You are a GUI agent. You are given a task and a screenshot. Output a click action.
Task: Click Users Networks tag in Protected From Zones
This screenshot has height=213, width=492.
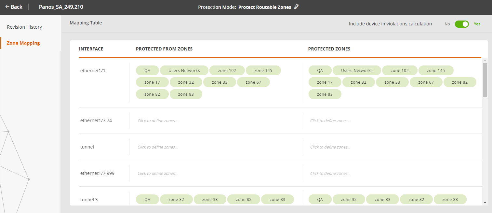pyautogui.click(x=184, y=71)
